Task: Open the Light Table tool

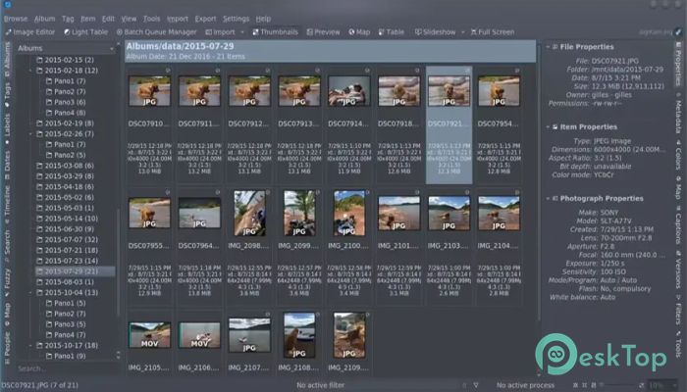Action: pyautogui.click(x=86, y=32)
